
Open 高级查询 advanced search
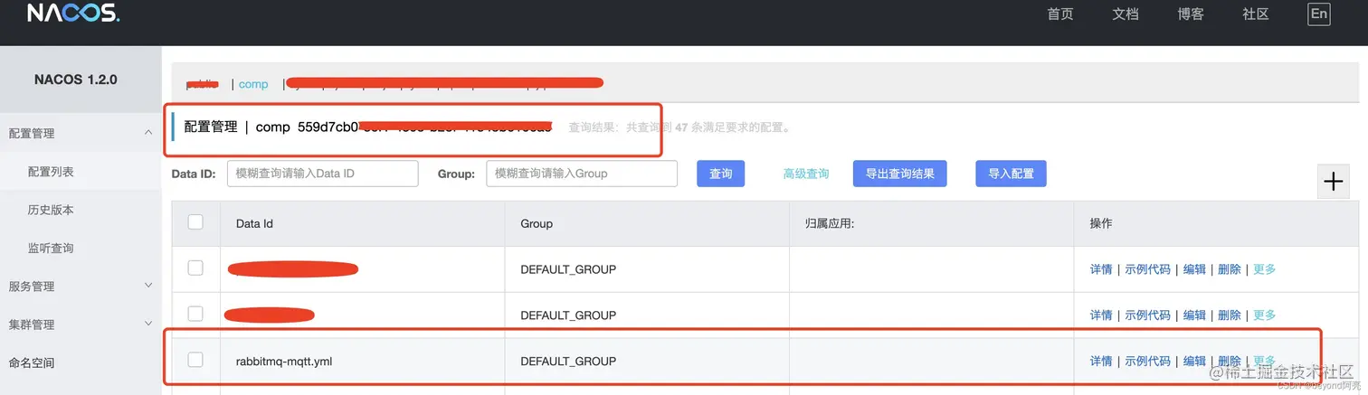(806, 174)
